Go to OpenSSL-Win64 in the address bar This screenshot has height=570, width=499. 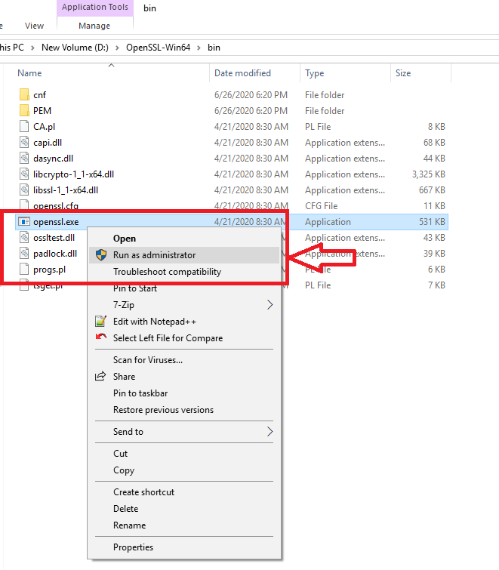click(x=158, y=48)
